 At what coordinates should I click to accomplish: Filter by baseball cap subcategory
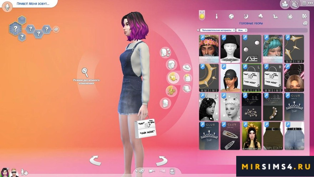[187, 89]
